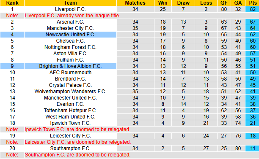
Task: Select Wolverhampton Wanderers F.C. team name
Action: [x=70, y=92]
